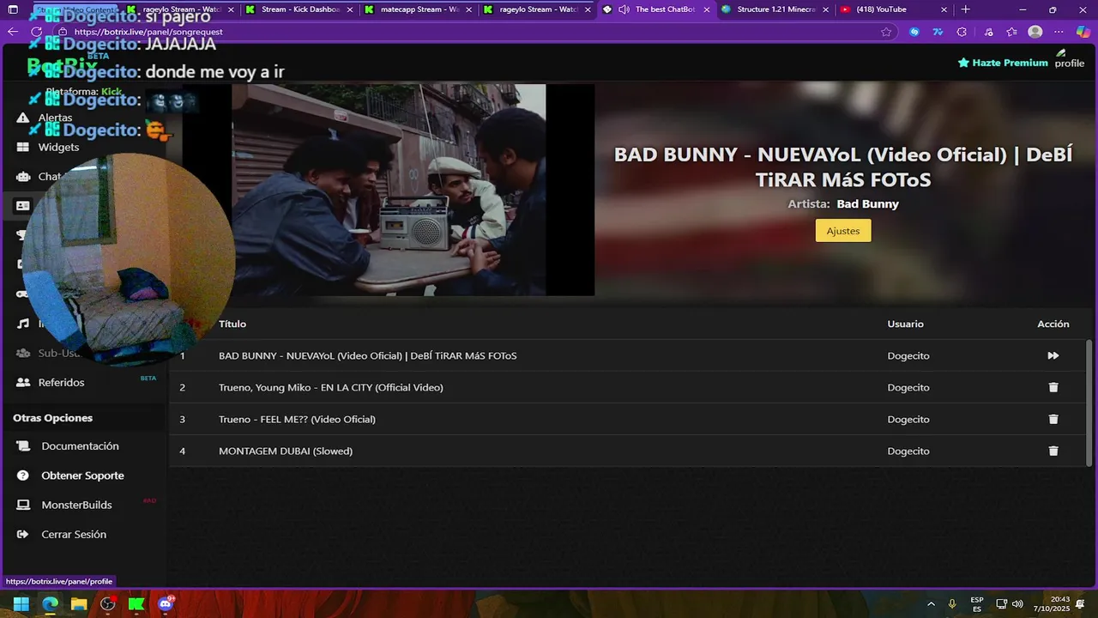Viewport: 1098px width, 618px height.
Task: Click the Alertas warning triangle icon
Action: point(23,118)
